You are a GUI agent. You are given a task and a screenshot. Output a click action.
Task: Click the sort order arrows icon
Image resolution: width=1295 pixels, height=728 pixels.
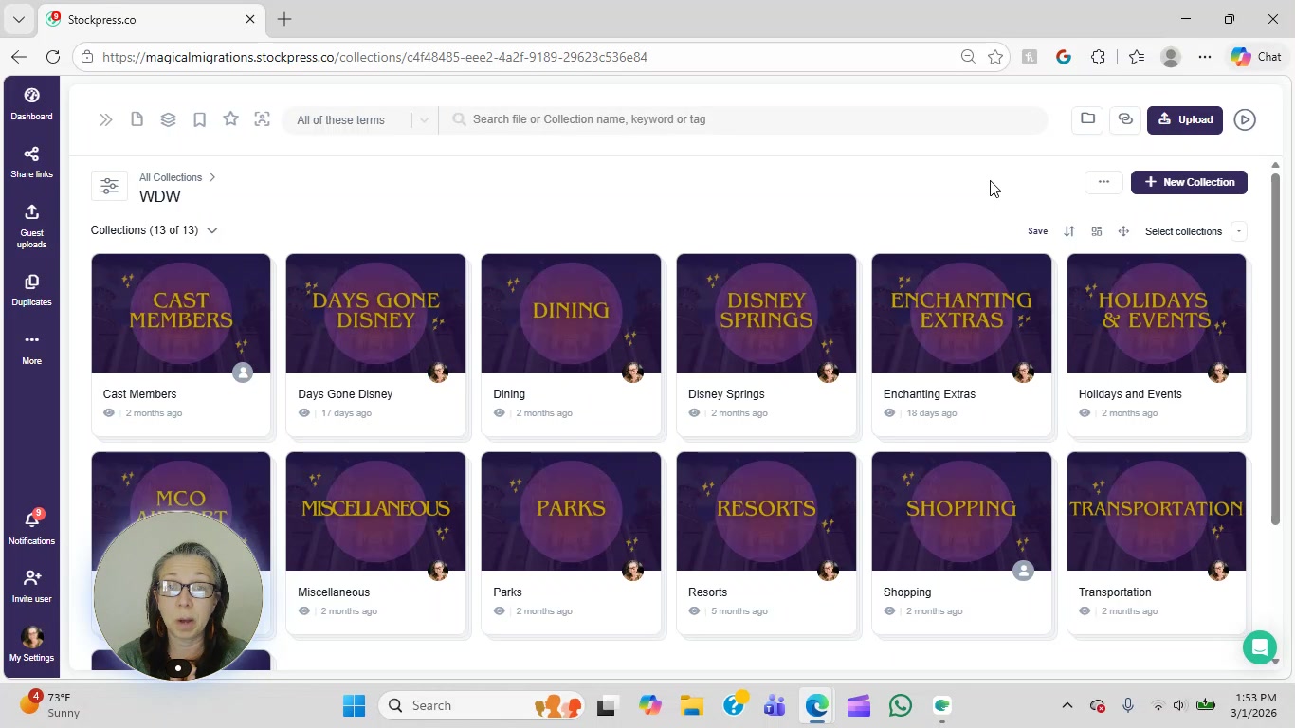pyautogui.click(x=1069, y=231)
